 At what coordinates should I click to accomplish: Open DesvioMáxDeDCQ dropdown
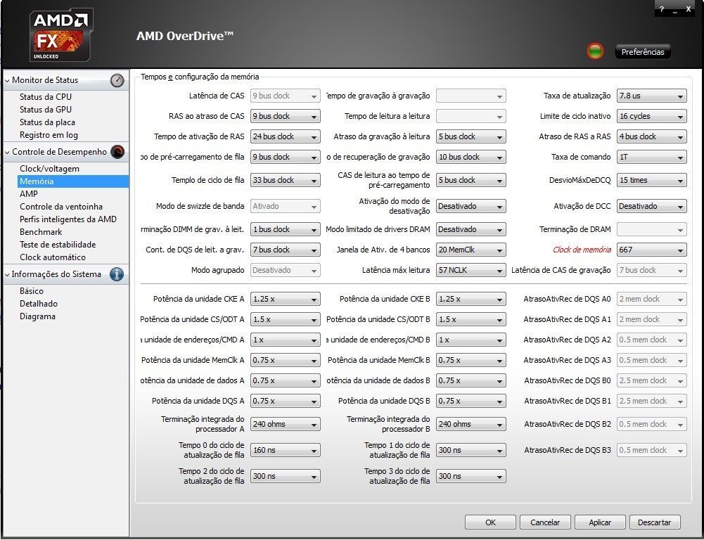tap(651, 180)
